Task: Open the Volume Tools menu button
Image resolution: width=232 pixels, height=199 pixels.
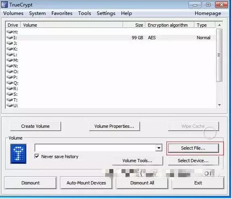Action: click(x=137, y=161)
